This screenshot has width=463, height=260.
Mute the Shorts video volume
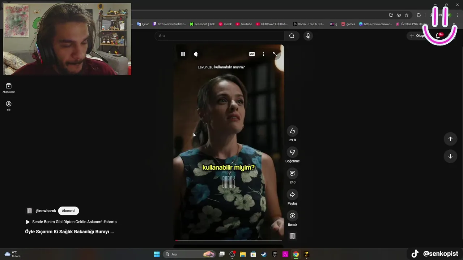196,54
